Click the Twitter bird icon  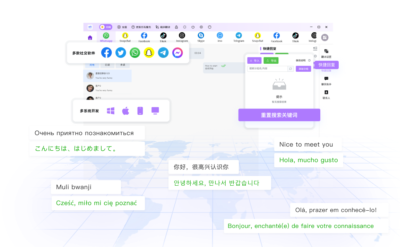tap(121, 53)
